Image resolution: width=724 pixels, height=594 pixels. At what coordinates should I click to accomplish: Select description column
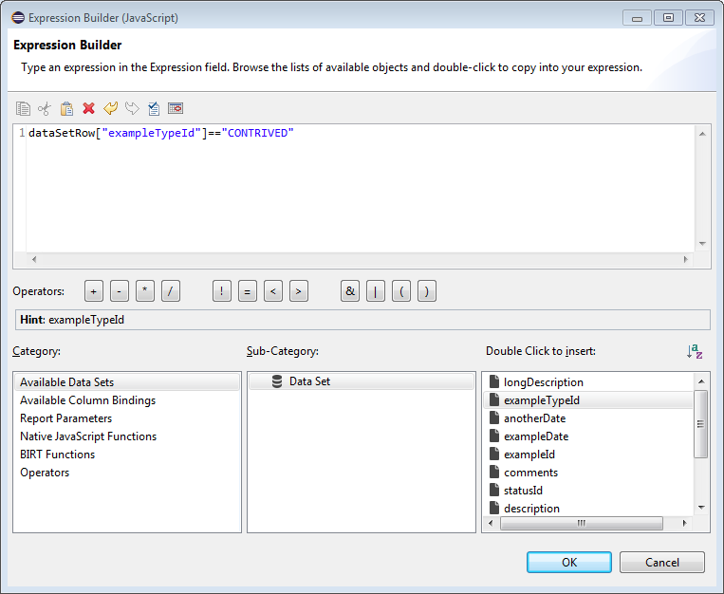pyautogui.click(x=532, y=508)
